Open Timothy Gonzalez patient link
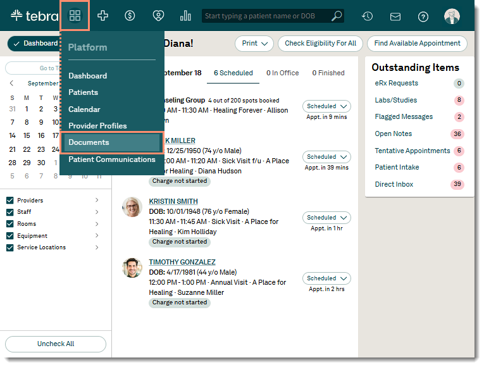The height and width of the screenshot is (367, 484). click(x=182, y=262)
